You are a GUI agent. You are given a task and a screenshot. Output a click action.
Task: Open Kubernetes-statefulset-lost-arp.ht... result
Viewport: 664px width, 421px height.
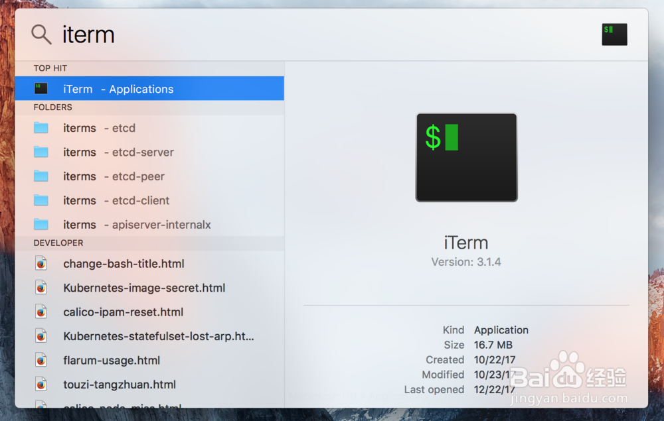click(x=149, y=335)
